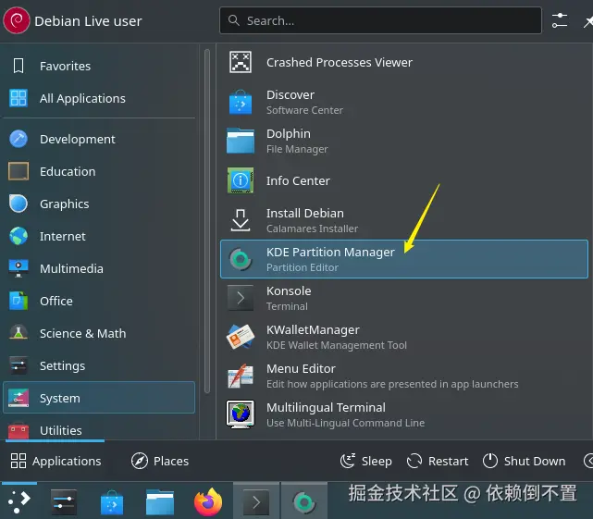Image resolution: width=593 pixels, height=519 pixels.
Task: Open the Graphics category
Action: pyautogui.click(x=99, y=204)
